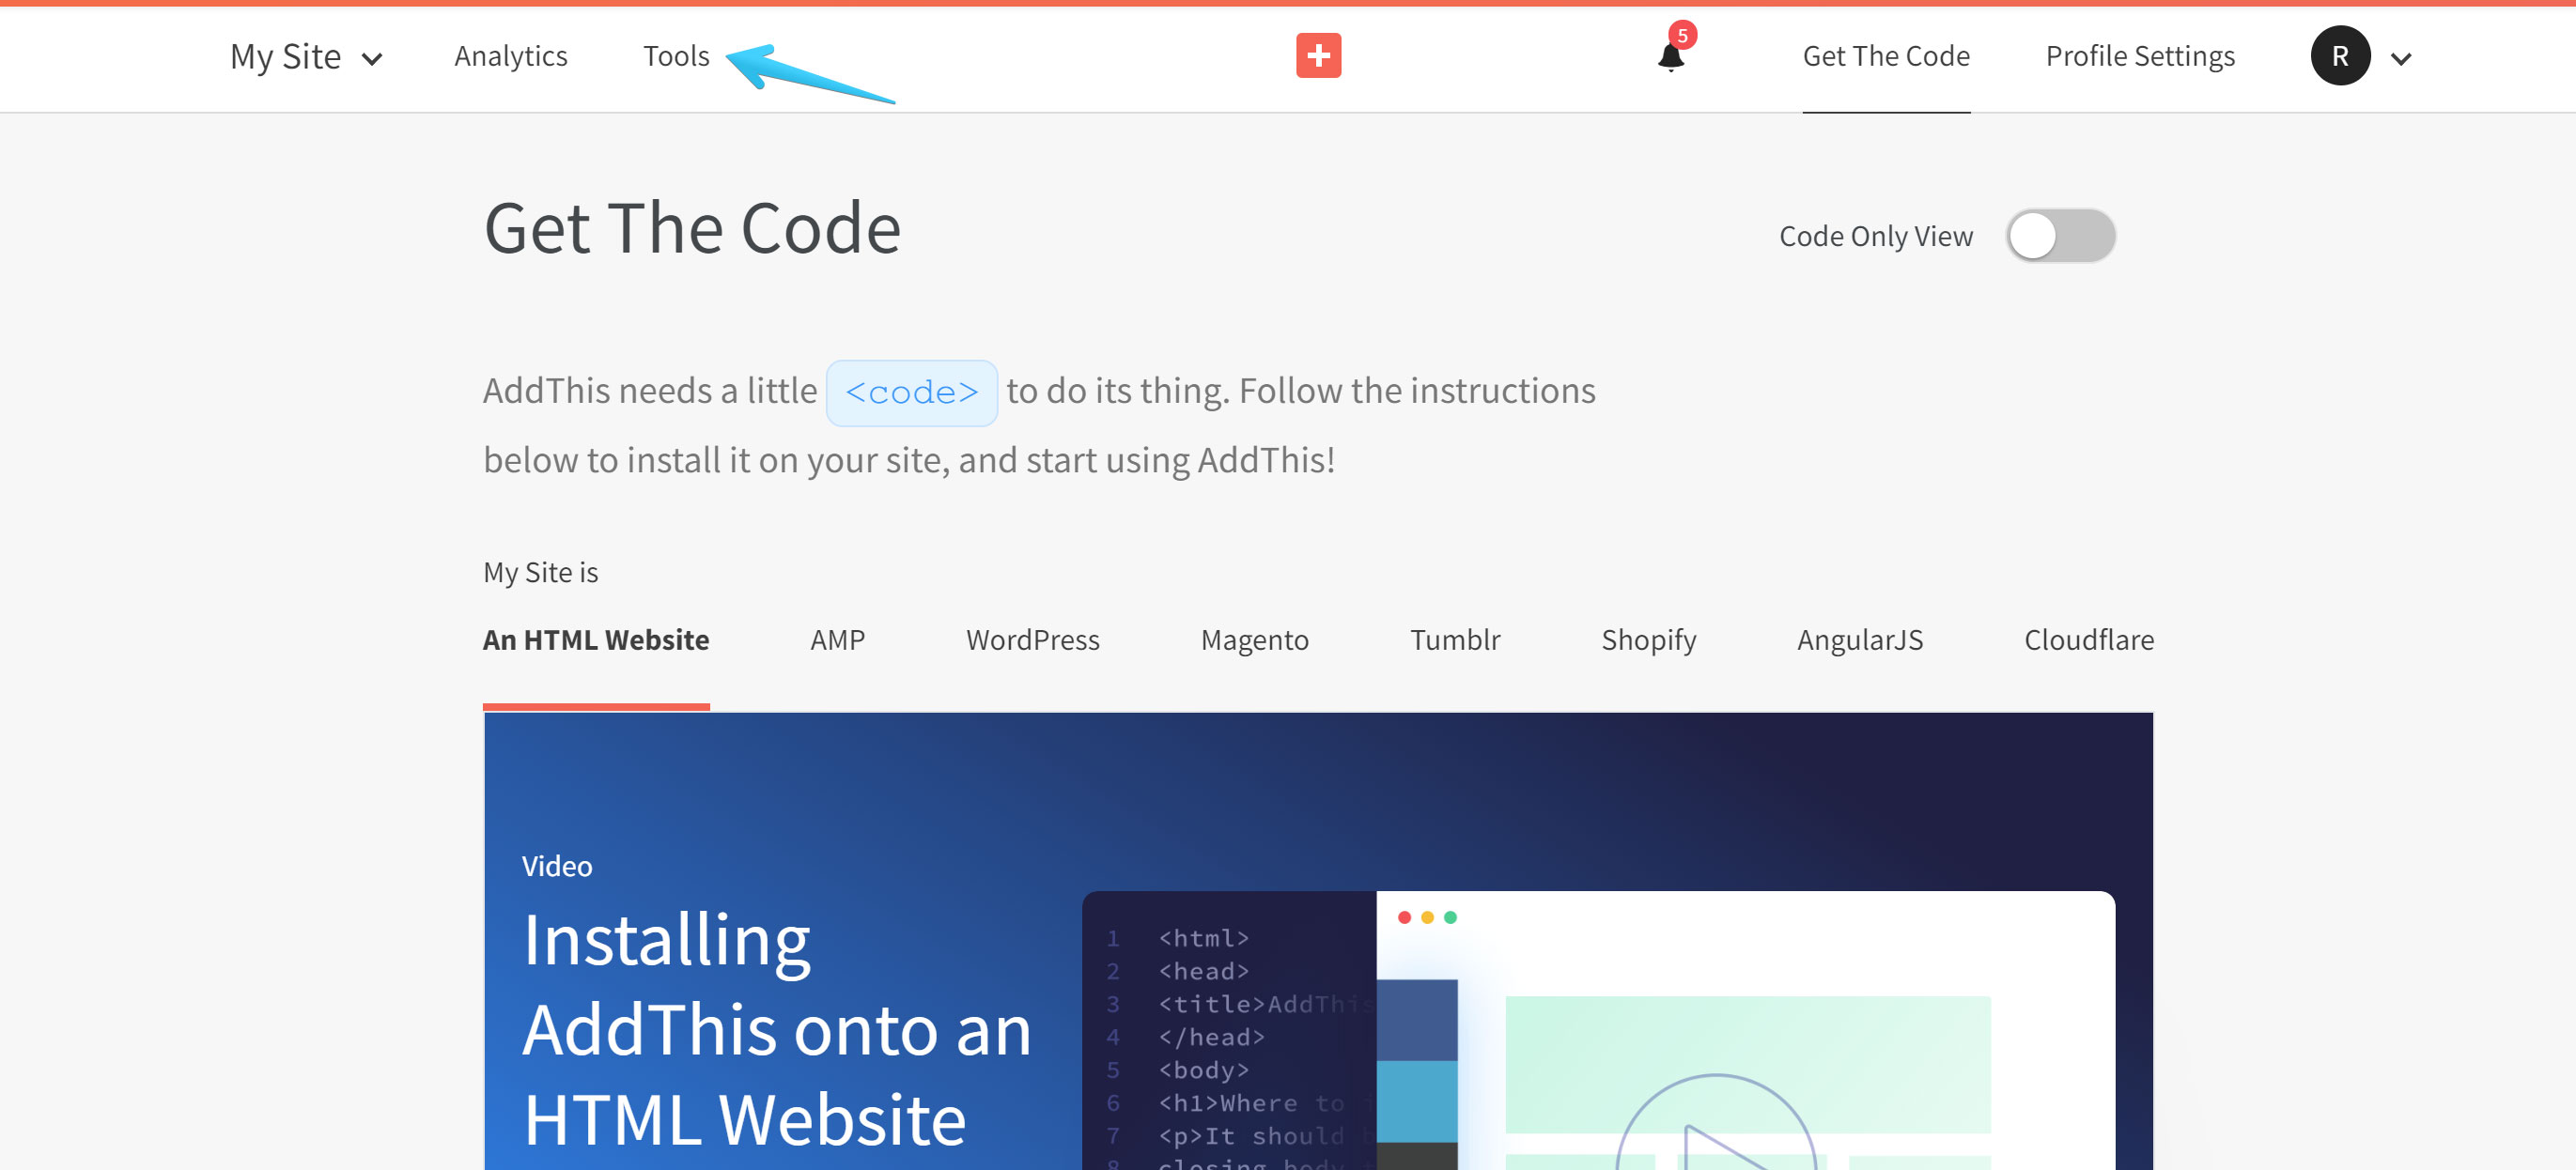The width and height of the screenshot is (2576, 1170).
Task: Choose the AngularJS tab
Action: [x=1859, y=639]
